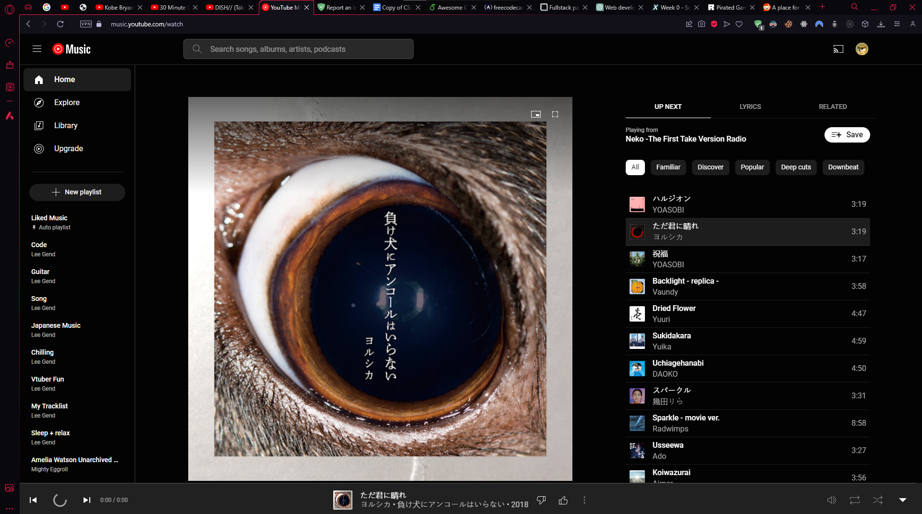This screenshot has width=922, height=514.
Task: Click the ハルジオン album thumbnail
Action: click(637, 203)
